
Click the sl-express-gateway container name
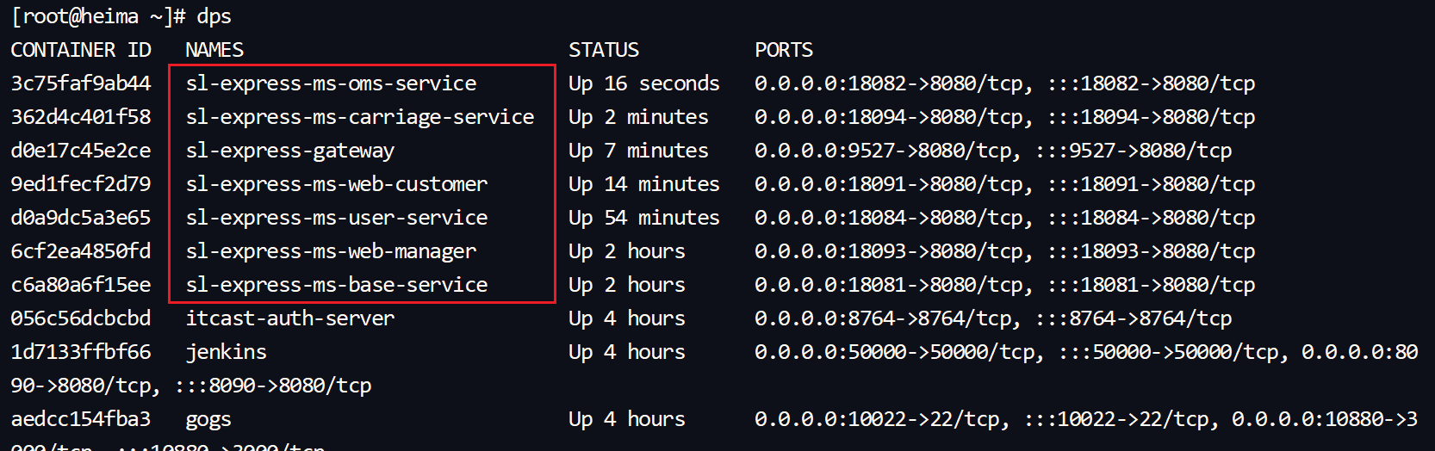click(x=290, y=151)
